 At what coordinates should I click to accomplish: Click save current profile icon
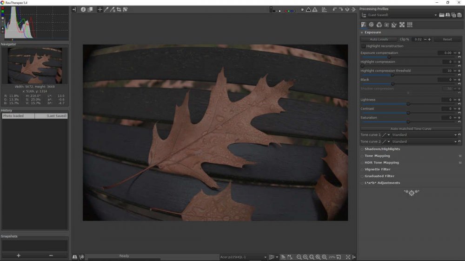click(x=447, y=15)
